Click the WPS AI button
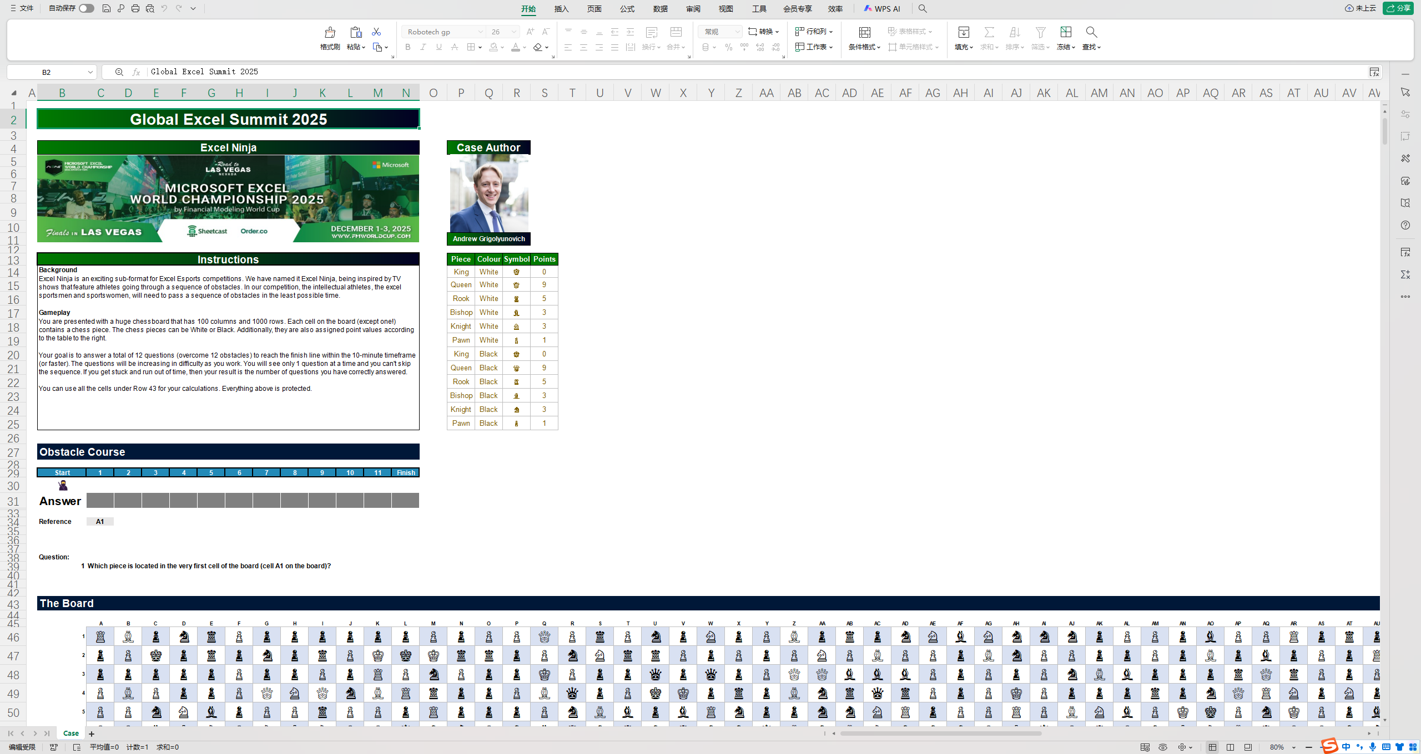 pyautogui.click(x=882, y=9)
